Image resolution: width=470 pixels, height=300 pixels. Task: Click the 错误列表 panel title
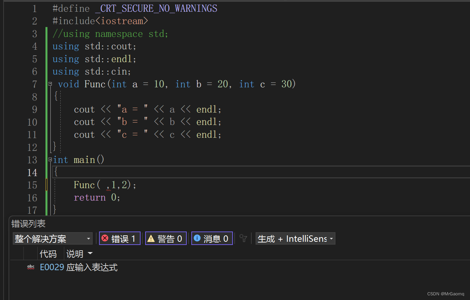click(28, 224)
